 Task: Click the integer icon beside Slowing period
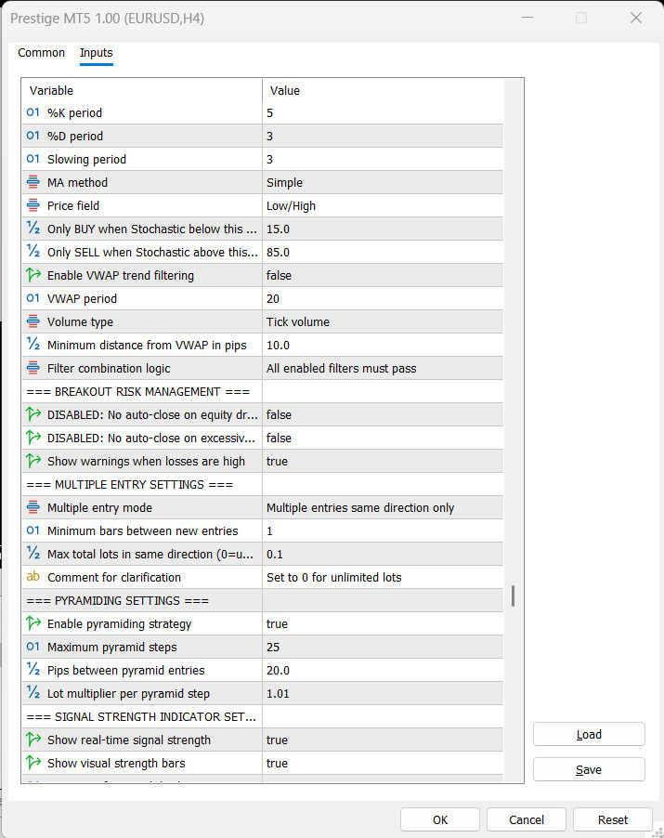click(33, 159)
